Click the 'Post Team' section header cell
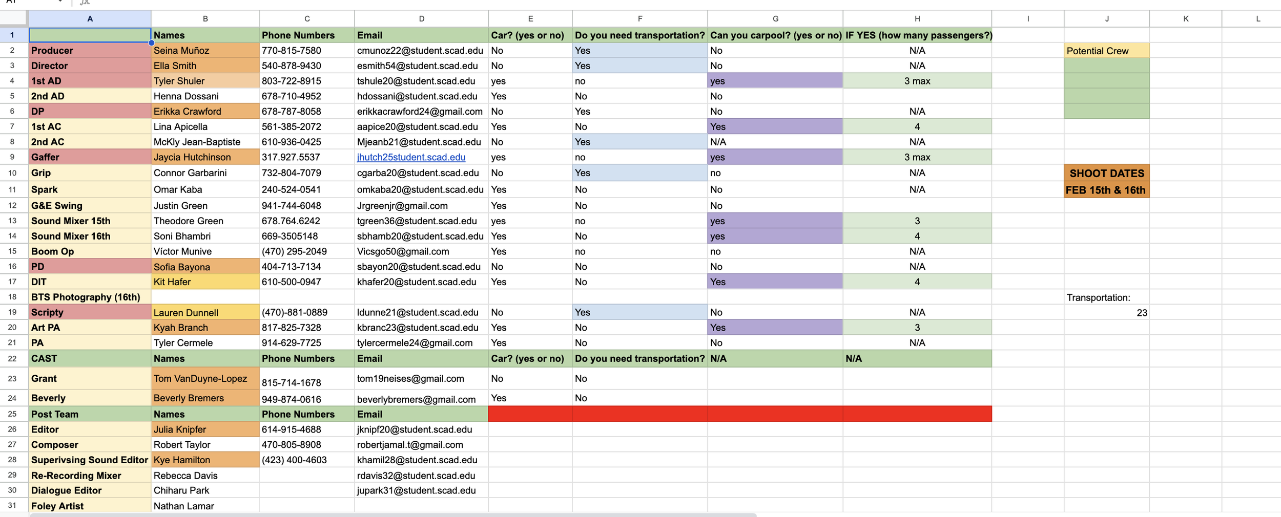The width and height of the screenshot is (1281, 517). [90, 414]
